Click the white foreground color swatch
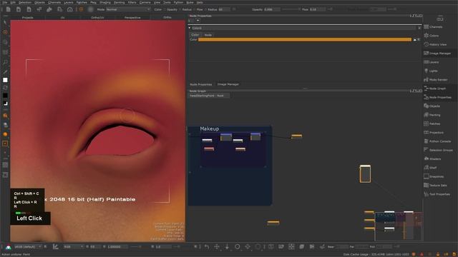The height and width of the screenshot is (257, 458). click(5, 80)
